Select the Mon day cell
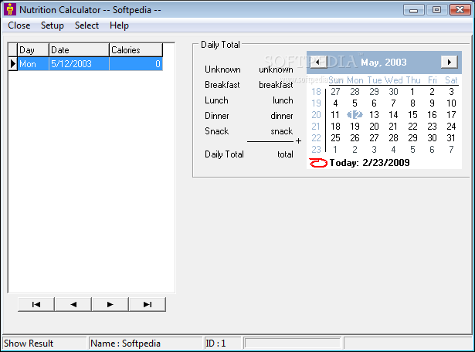Image resolution: width=475 pixels, height=352 pixels. tap(33, 64)
